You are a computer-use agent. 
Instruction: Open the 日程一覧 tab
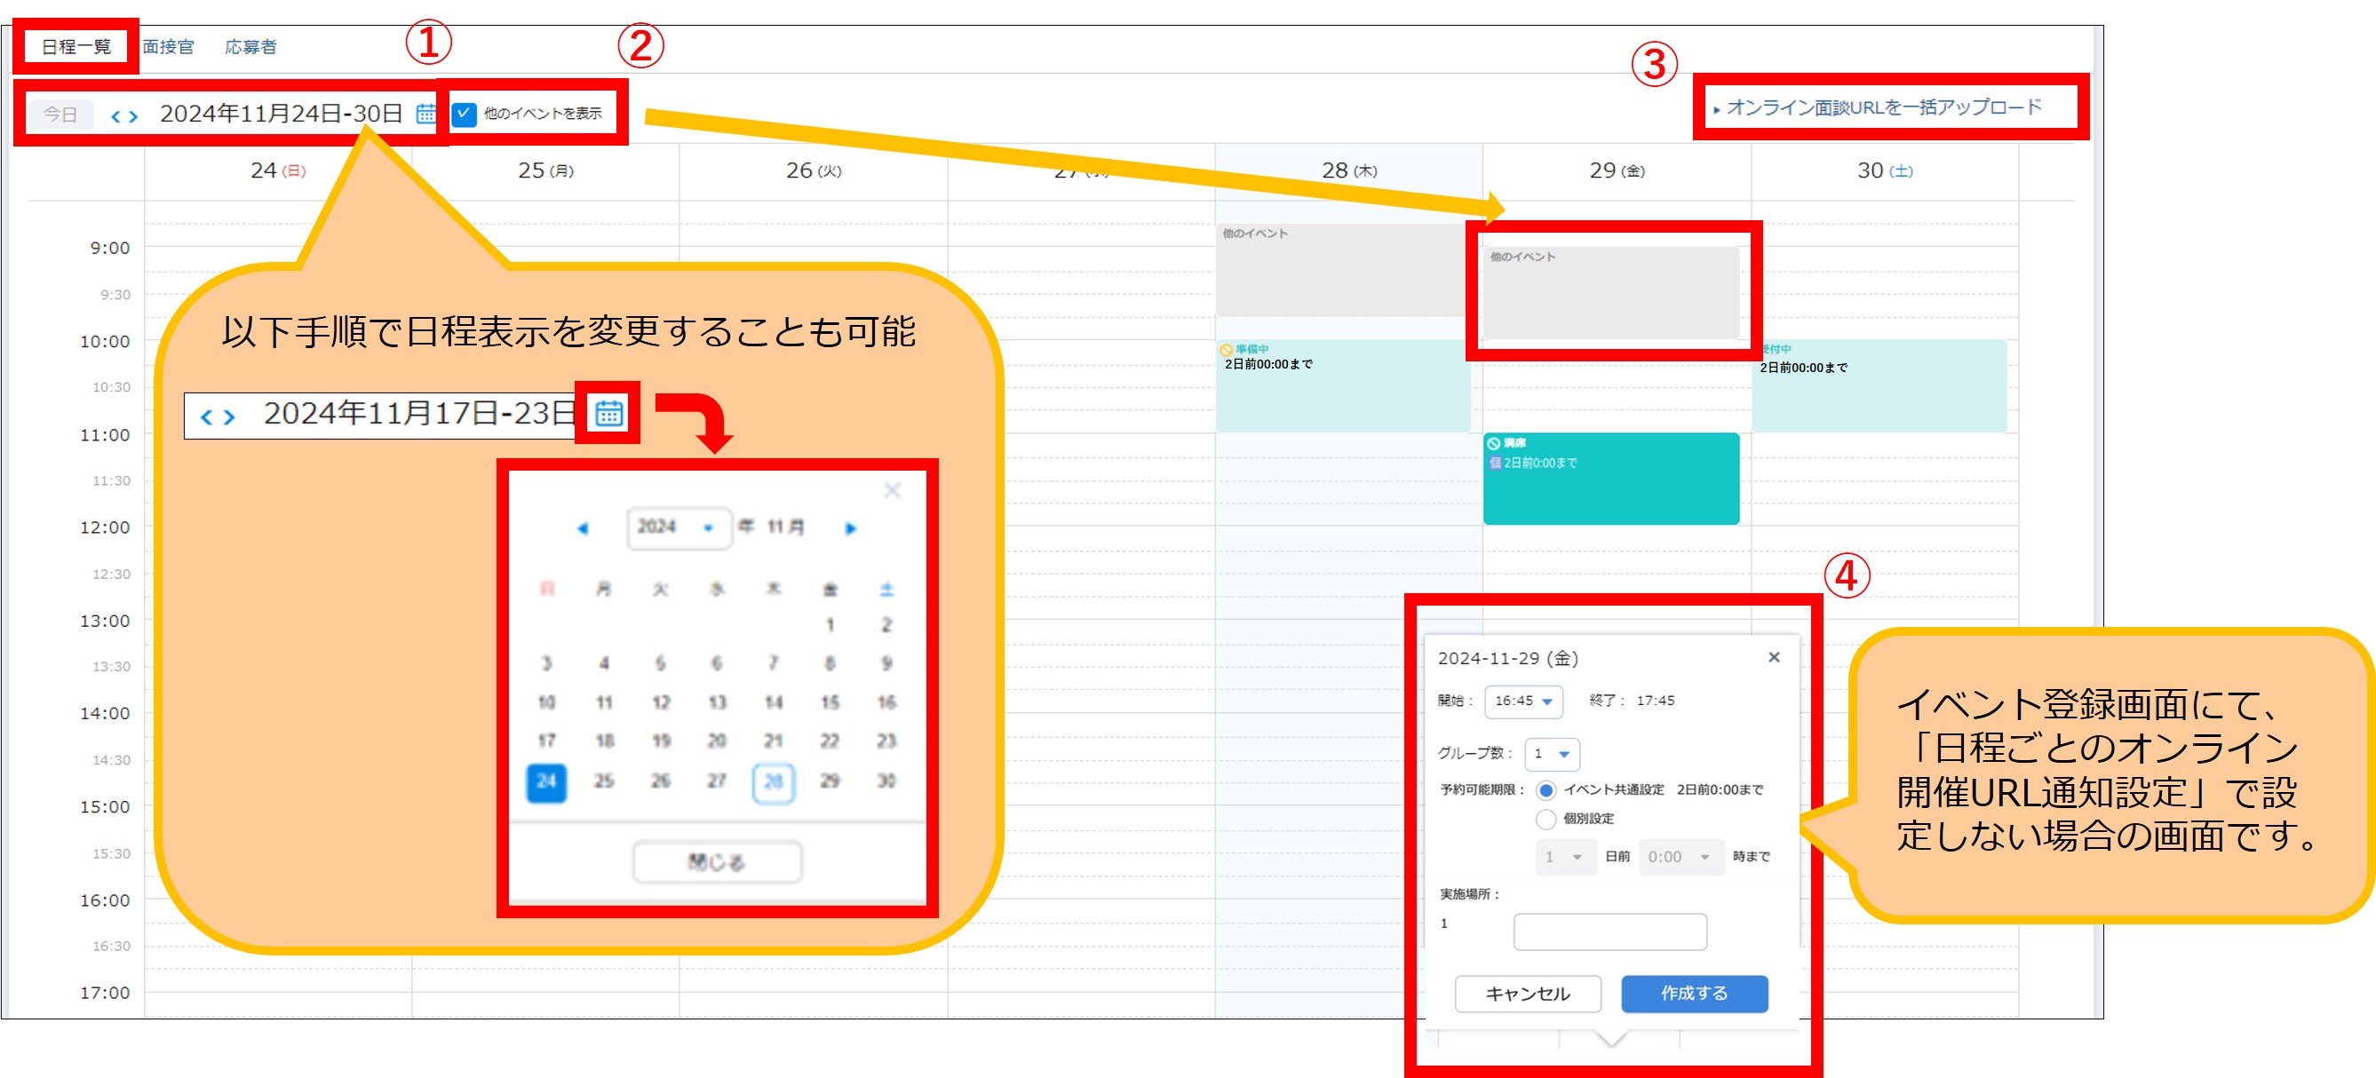pyautogui.click(x=75, y=46)
